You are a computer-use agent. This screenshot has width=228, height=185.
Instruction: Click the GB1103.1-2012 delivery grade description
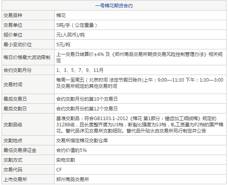pos(140,125)
